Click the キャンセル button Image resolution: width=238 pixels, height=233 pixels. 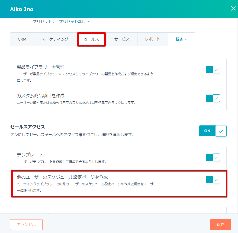pyautogui.click(x=26, y=225)
